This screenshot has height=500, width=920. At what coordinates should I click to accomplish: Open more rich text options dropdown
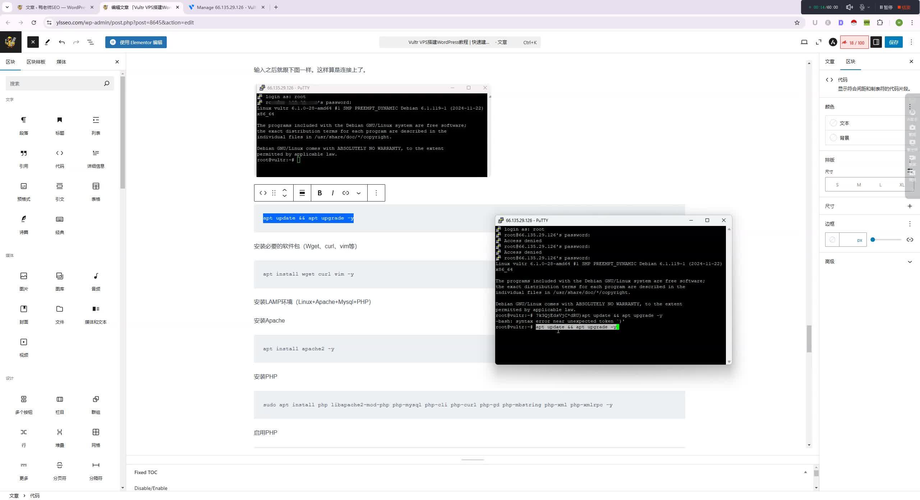click(x=359, y=193)
